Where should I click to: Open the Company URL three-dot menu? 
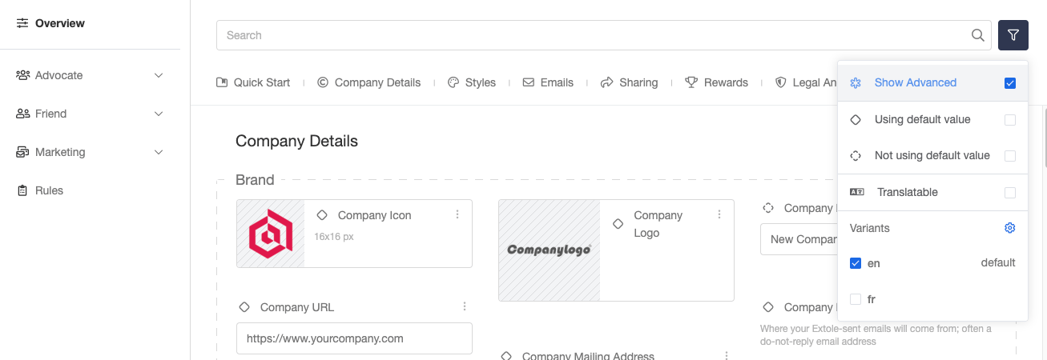[x=465, y=306]
